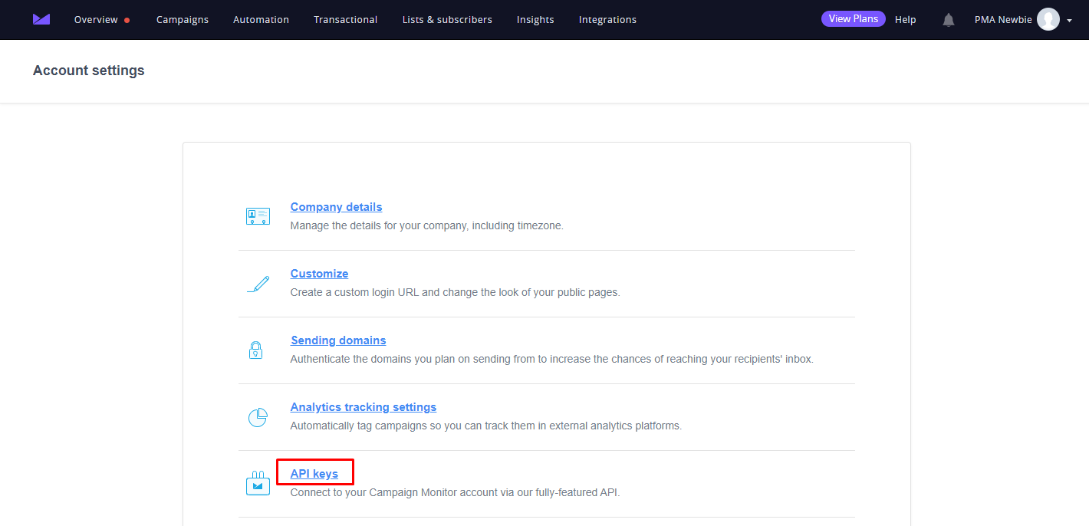Open the notifications bell icon
This screenshot has height=526, width=1089.
coord(949,20)
